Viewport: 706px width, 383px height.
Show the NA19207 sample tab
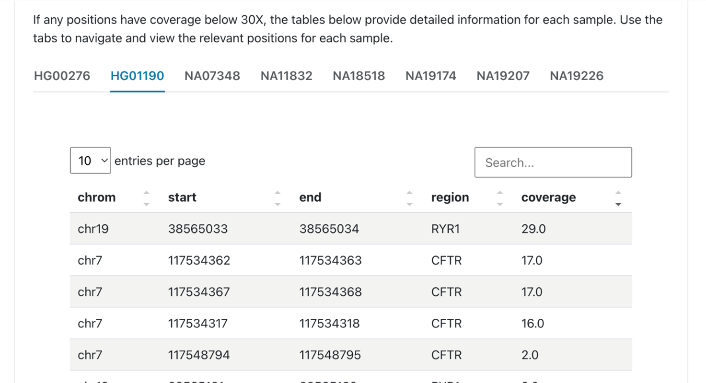click(x=503, y=76)
